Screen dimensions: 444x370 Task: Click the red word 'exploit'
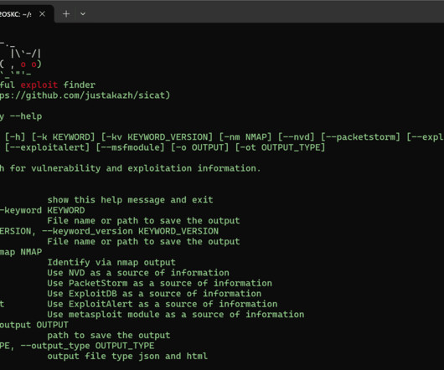click(x=39, y=85)
